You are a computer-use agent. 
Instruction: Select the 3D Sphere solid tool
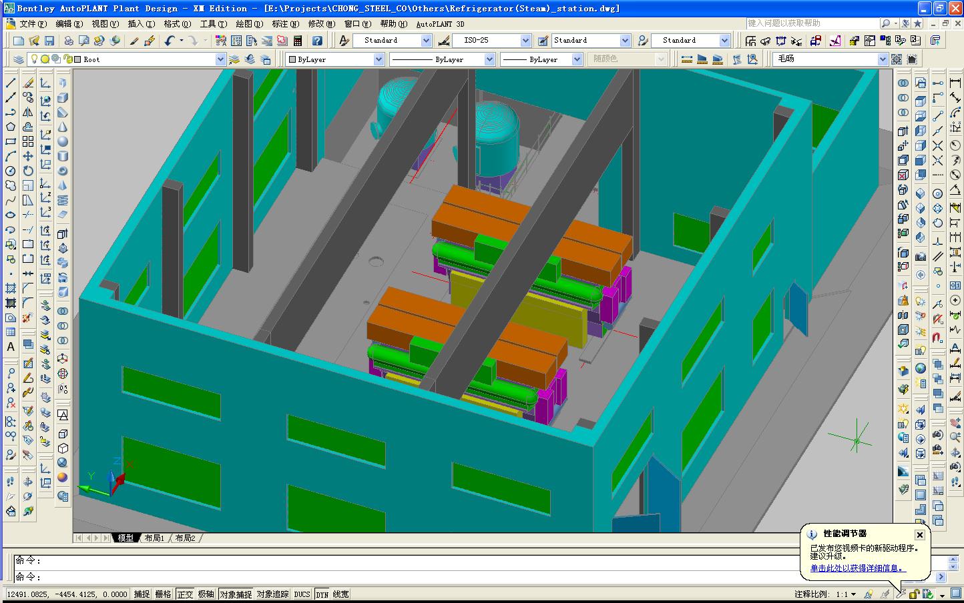point(63,141)
